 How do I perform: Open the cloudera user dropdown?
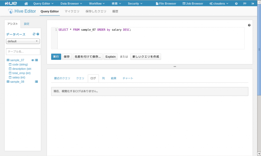click(219, 4)
